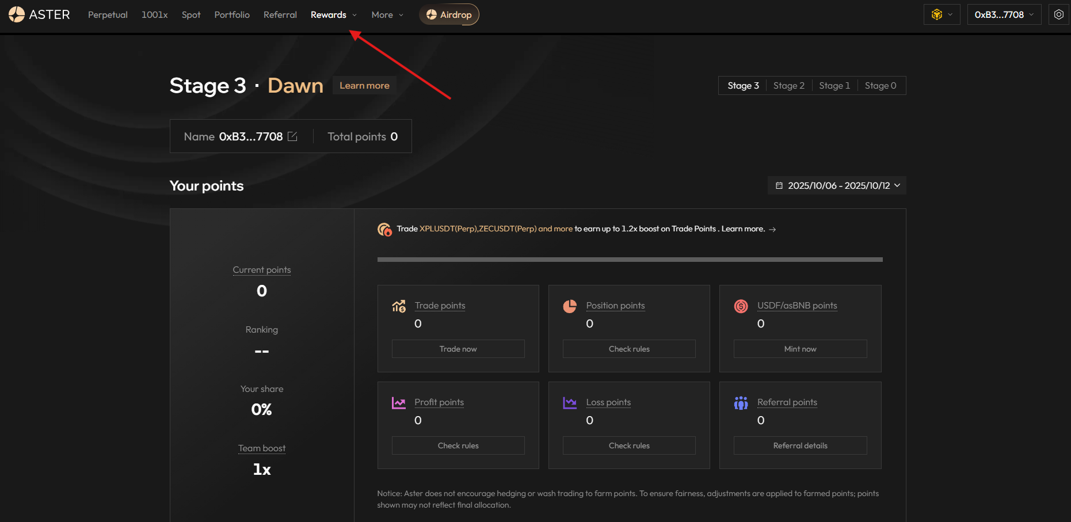Click the Aster logo icon
Image resolution: width=1071 pixels, height=522 pixels.
pyautogui.click(x=17, y=14)
